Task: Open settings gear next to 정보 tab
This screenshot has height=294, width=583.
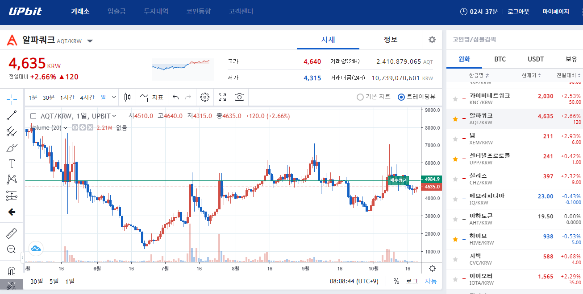Action: point(432,40)
